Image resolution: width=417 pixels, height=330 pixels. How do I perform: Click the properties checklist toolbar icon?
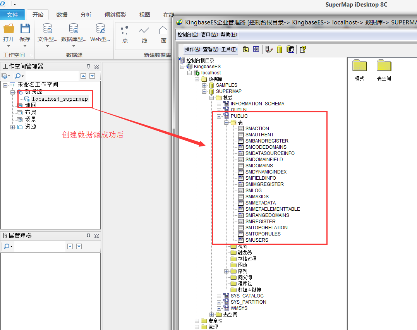[x=303, y=49]
